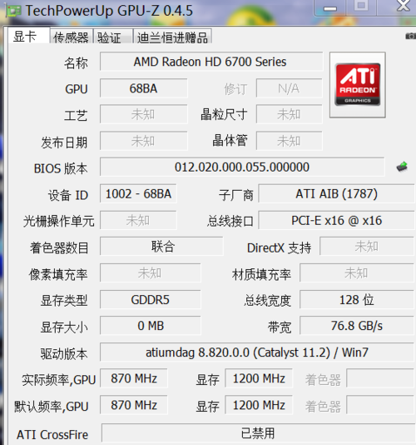Click the 像素填充率 value field

click(x=151, y=273)
